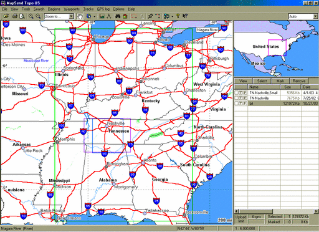This screenshot has width=319, height=232.
Task: Click the Remove button in regions panel
Action: pyautogui.click(x=299, y=81)
